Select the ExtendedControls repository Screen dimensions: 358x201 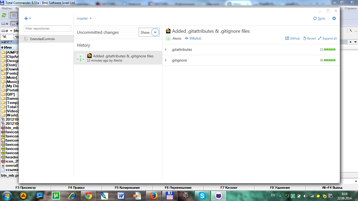(x=42, y=39)
